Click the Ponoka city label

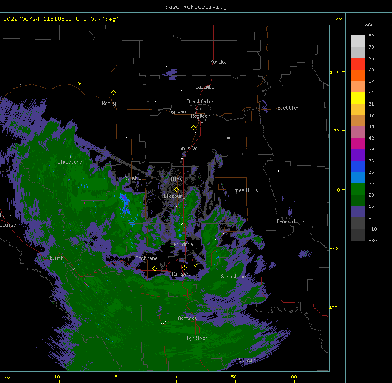point(218,62)
